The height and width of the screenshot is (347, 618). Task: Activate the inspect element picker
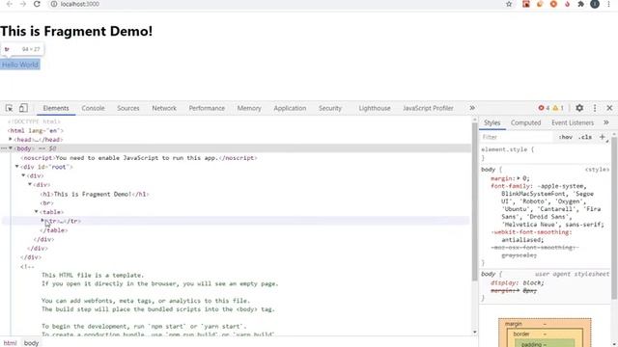pyautogui.click(x=9, y=108)
